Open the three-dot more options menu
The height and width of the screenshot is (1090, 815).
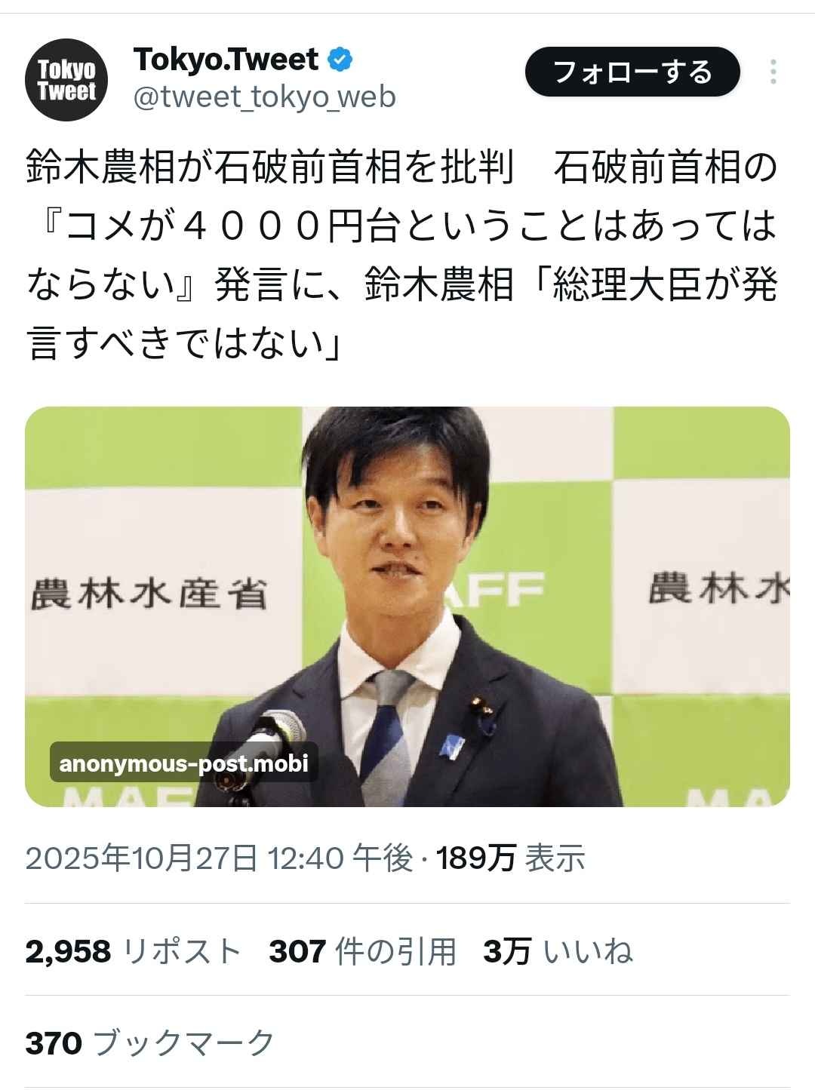(773, 72)
